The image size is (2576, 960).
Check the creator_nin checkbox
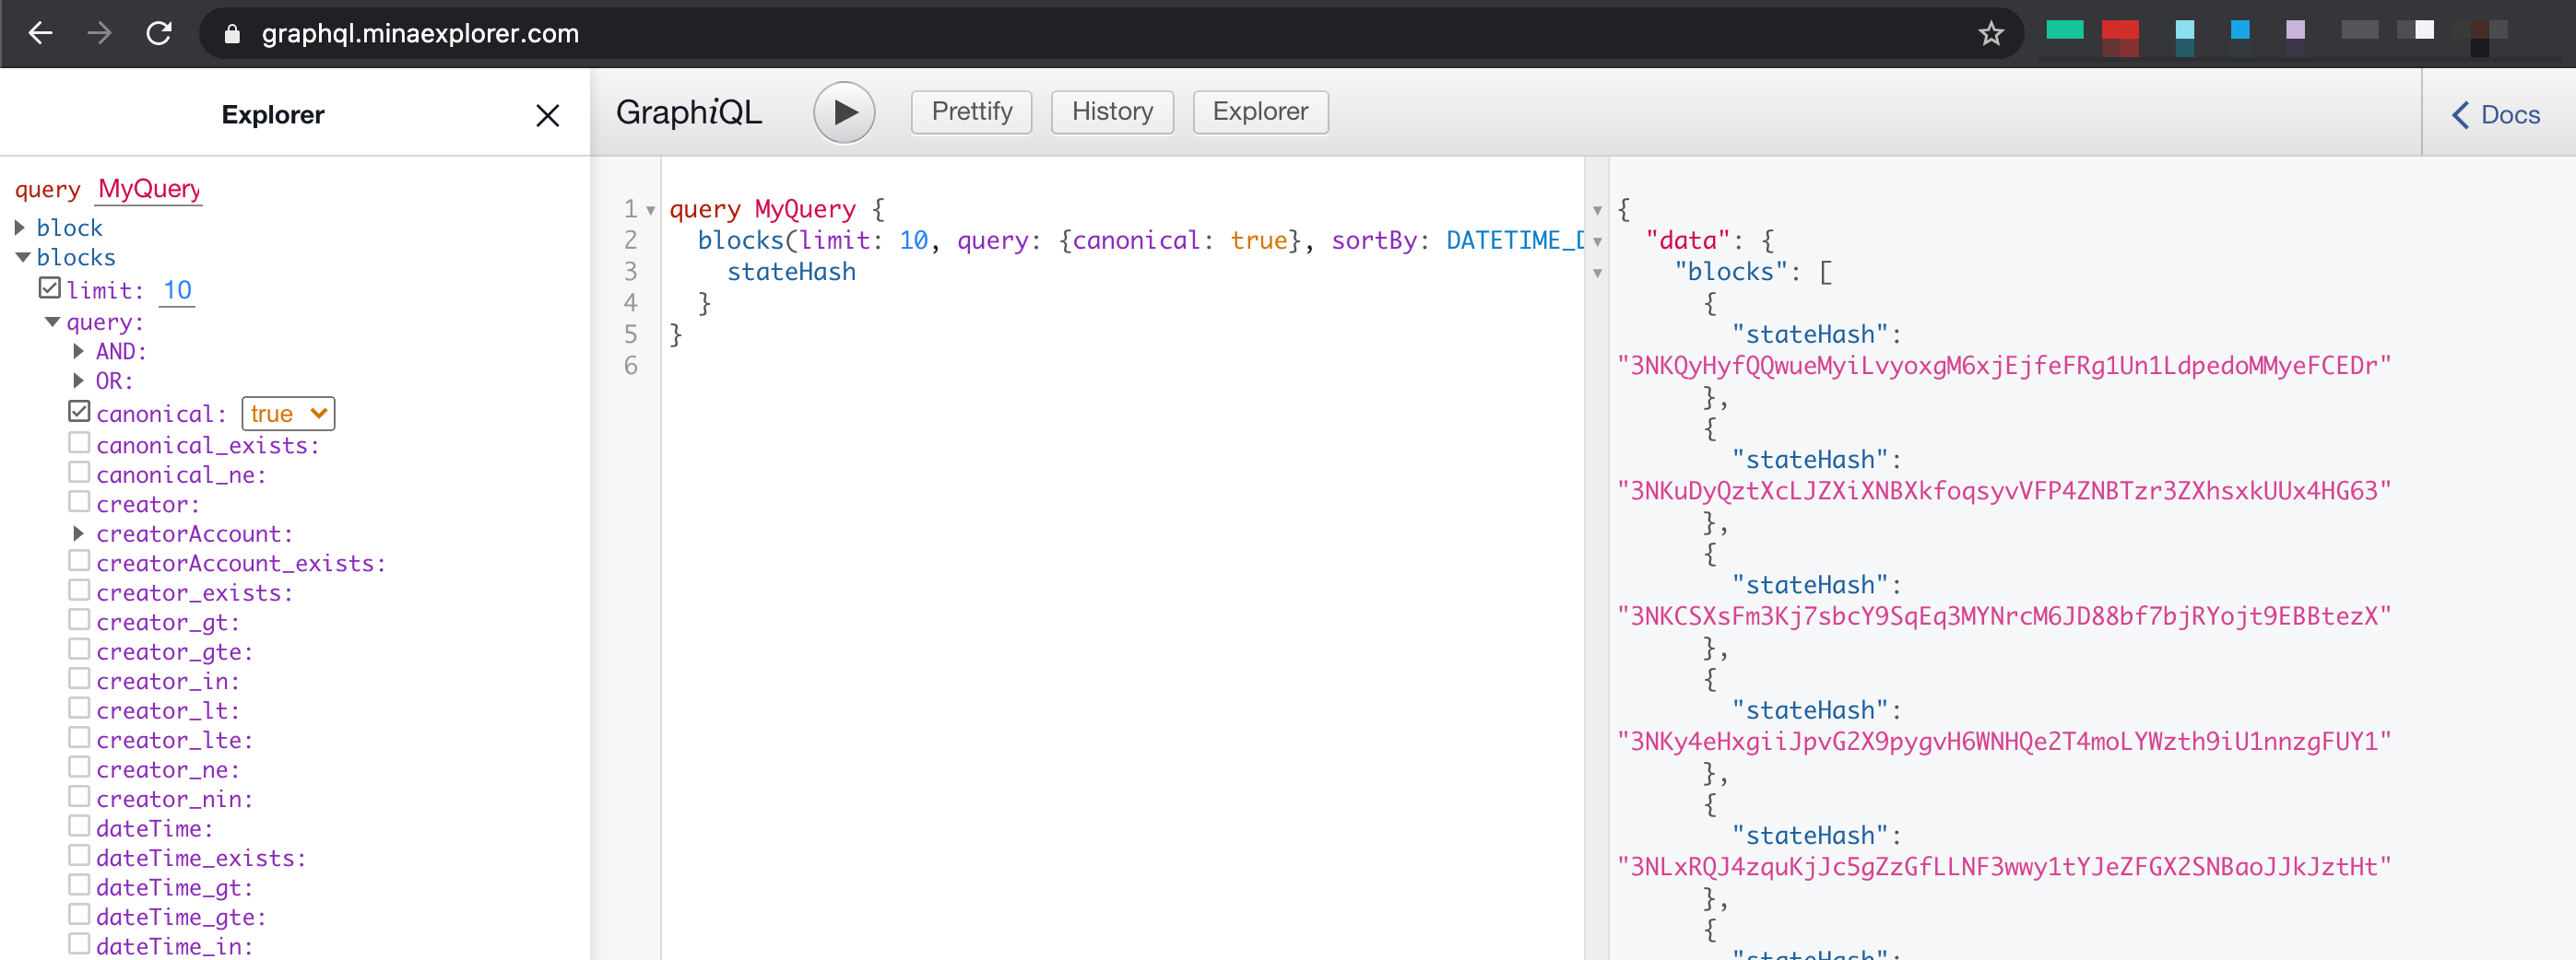coord(80,796)
